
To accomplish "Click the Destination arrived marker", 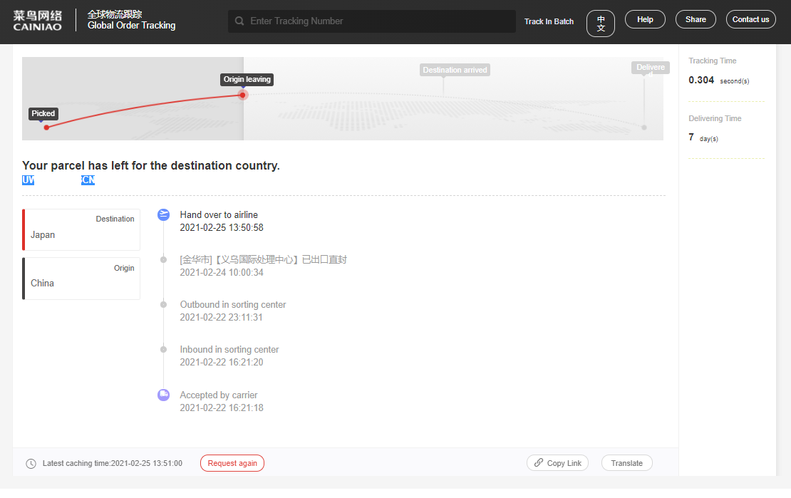I will [455, 70].
